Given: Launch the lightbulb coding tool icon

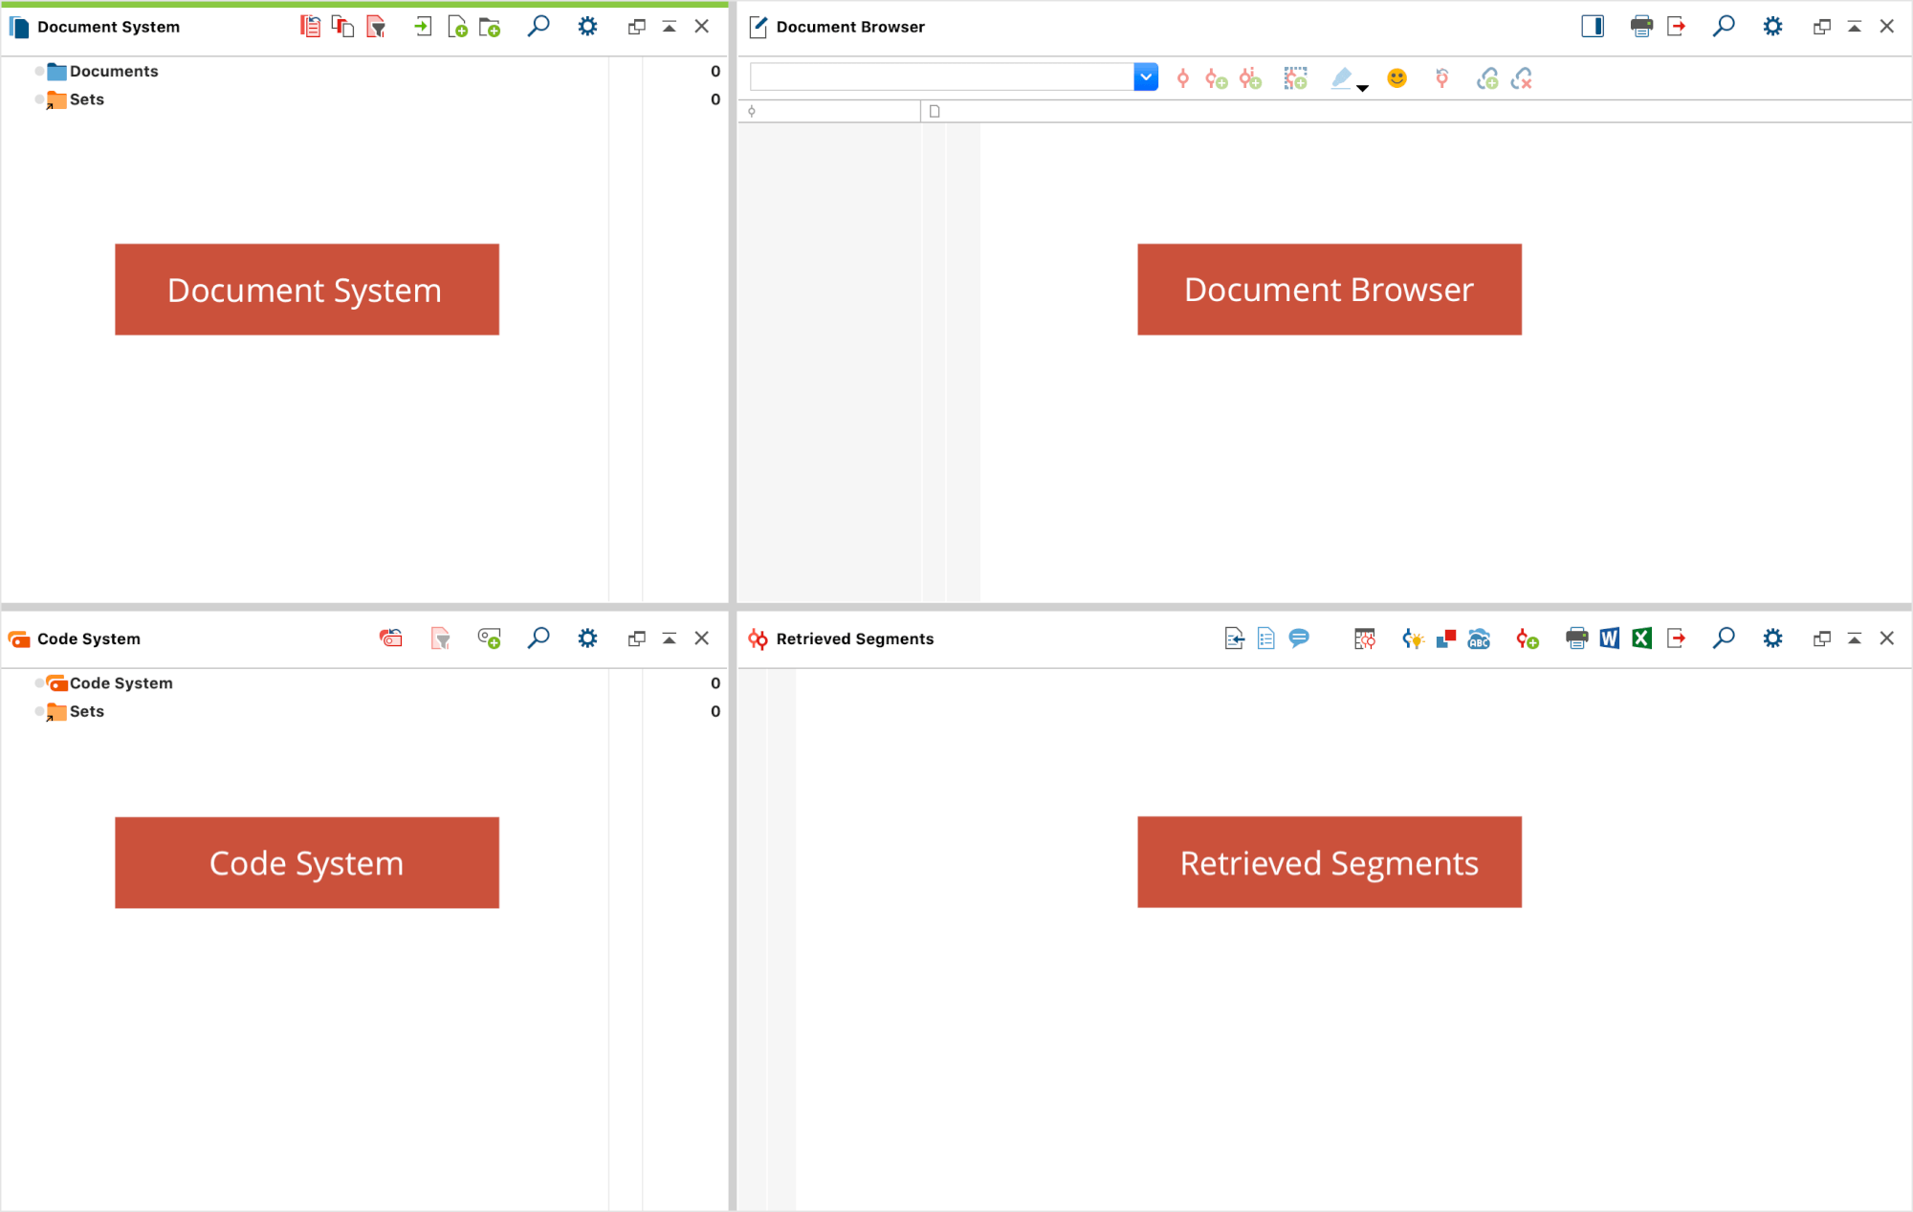Looking at the screenshot, I should click(x=1413, y=638).
